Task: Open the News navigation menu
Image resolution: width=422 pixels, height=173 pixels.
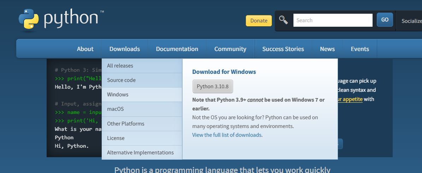Action: pyautogui.click(x=327, y=49)
